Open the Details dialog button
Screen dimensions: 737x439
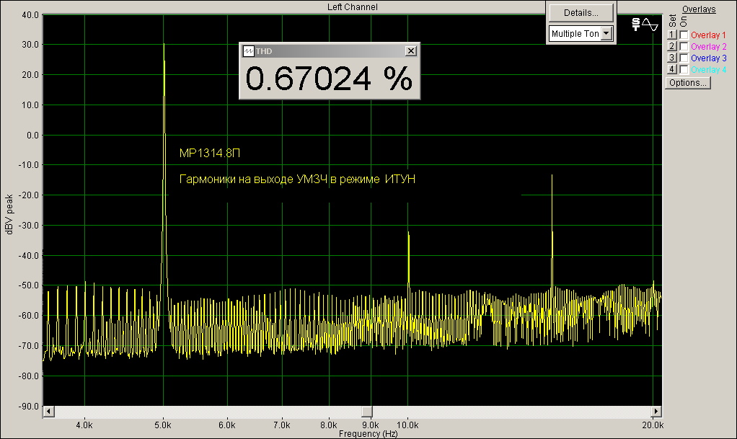[x=581, y=12]
